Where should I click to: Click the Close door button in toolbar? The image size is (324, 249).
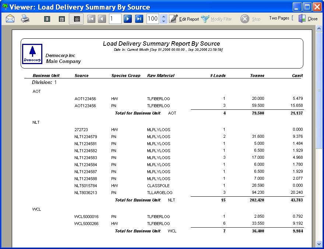[x=308, y=19]
